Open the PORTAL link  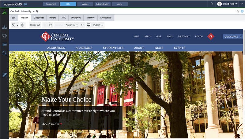click(199, 36)
